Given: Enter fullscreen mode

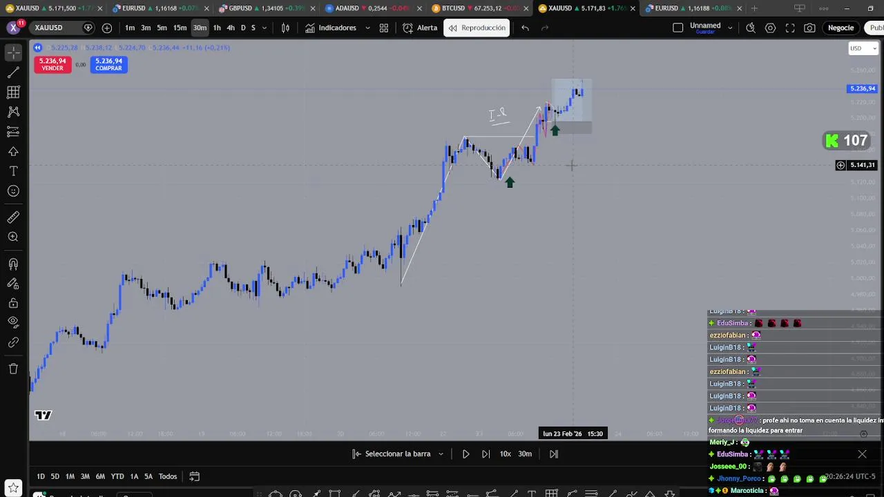Looking at the screenshot, I should tap(790, 28).
